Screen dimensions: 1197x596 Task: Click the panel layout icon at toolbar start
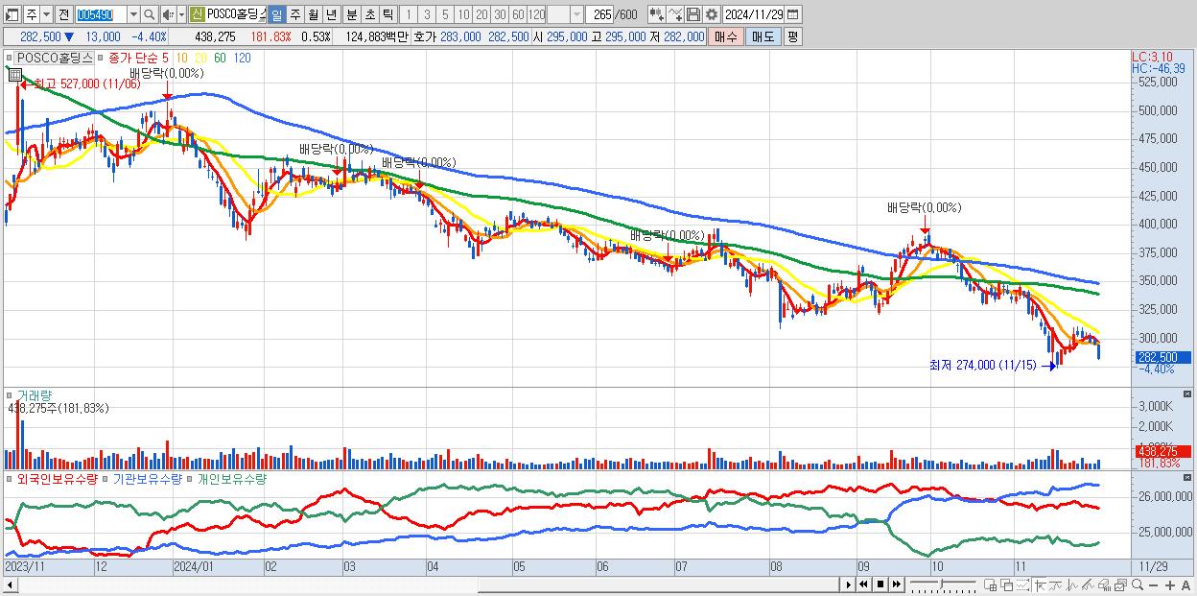tap(12, 14)
